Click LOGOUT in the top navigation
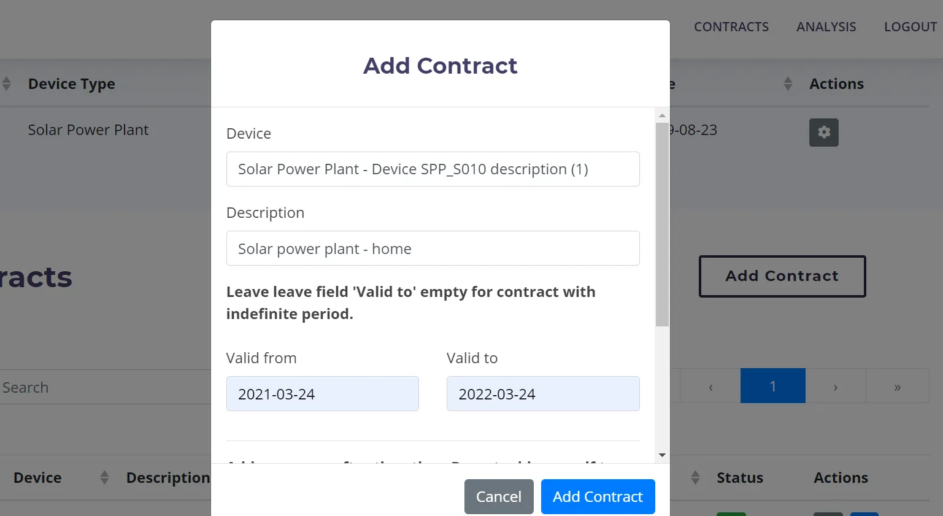 tap(910, 27)
